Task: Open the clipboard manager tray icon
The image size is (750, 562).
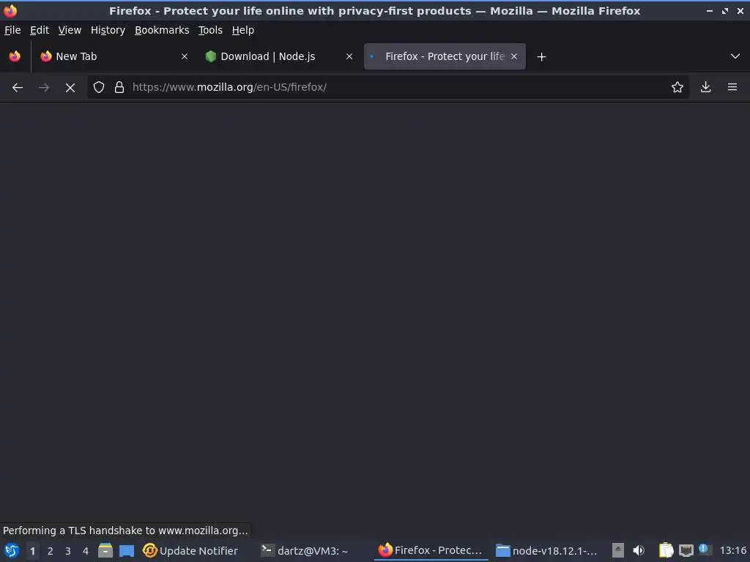Action: pos(666,550)
